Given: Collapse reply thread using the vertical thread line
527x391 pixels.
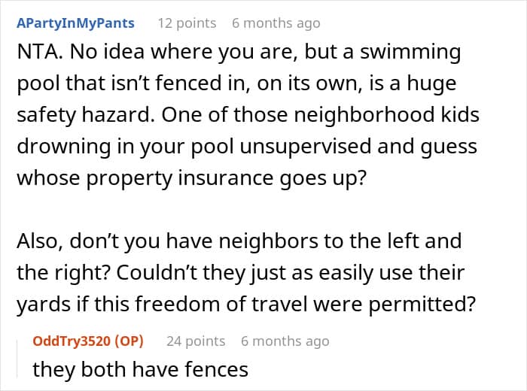Looking at the screenshot, I should click(17, 359).
